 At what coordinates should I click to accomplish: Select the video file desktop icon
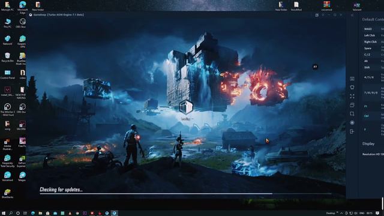click(x=23, y=74)
